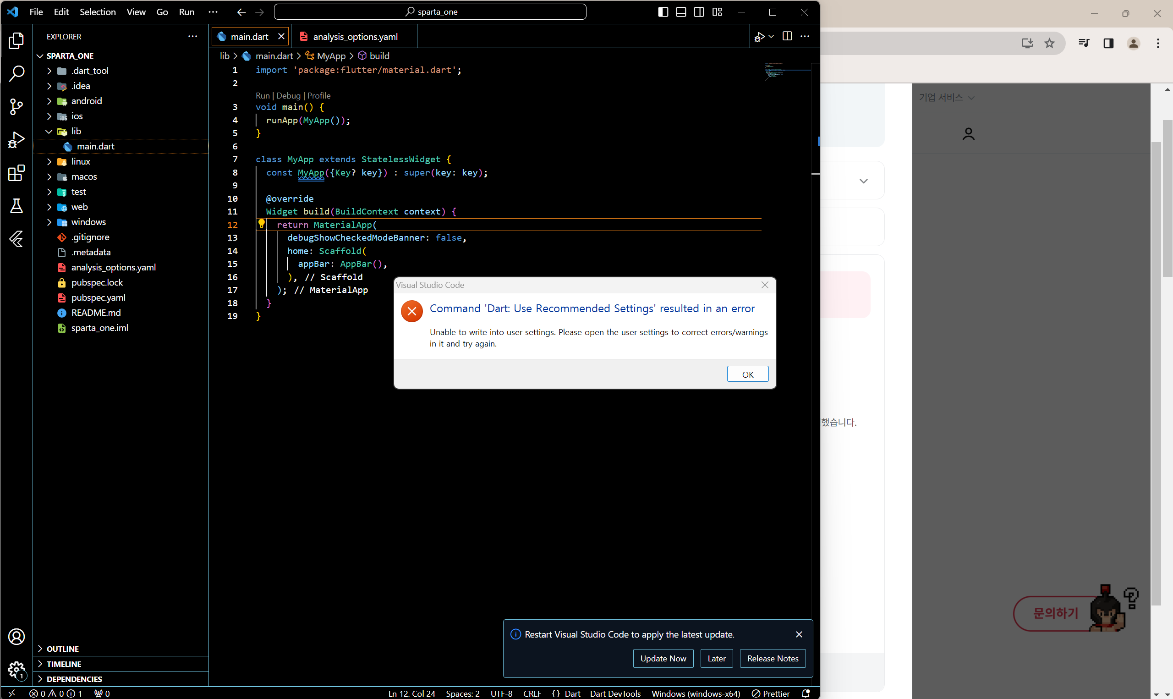Open the notifications bell in the status bar
Viewport: 1173px width, 699px height.
point(806,693)
